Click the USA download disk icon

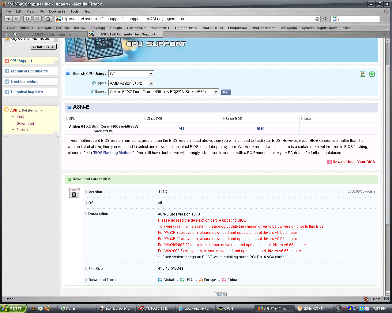(182, 280)
